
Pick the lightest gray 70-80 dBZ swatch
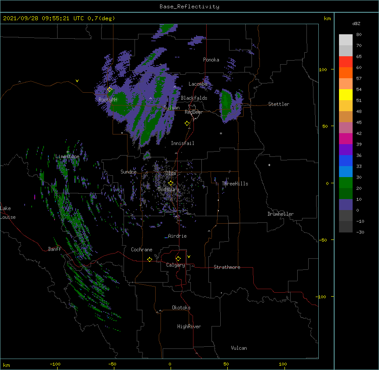(x=346, y=40)
